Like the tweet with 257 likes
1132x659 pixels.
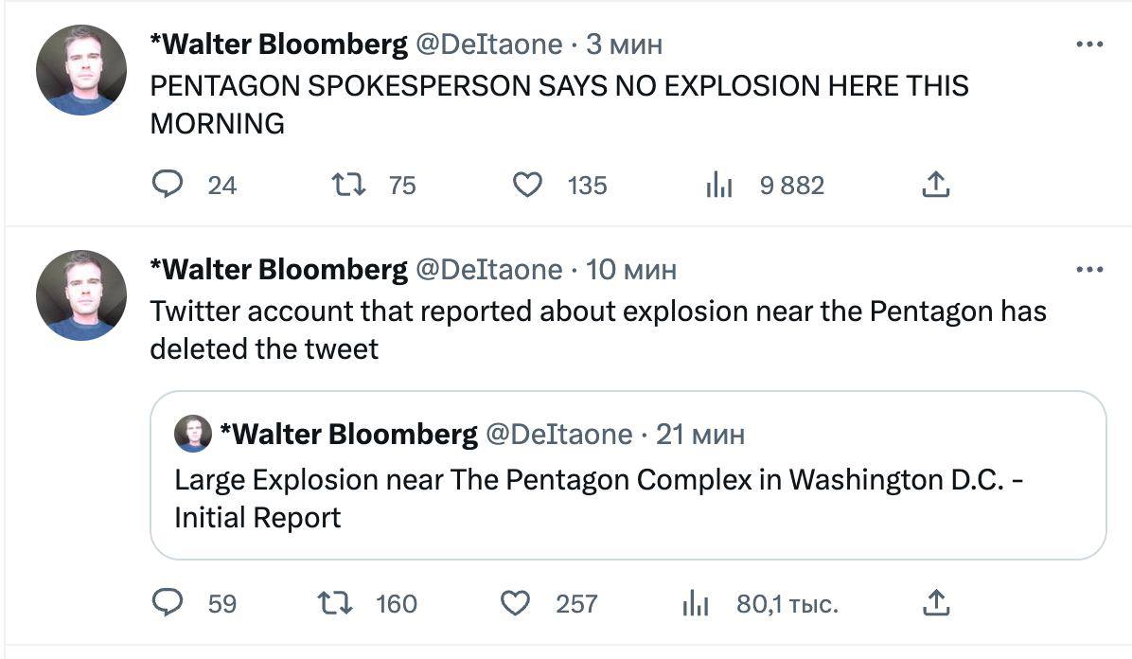[x=515, y=603]
